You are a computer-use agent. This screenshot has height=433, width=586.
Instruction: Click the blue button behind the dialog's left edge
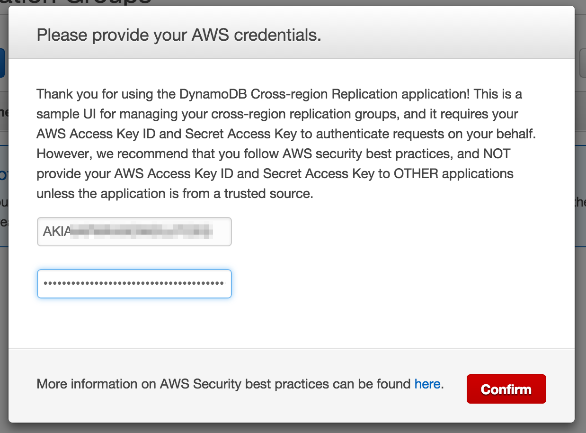[2, 63]
